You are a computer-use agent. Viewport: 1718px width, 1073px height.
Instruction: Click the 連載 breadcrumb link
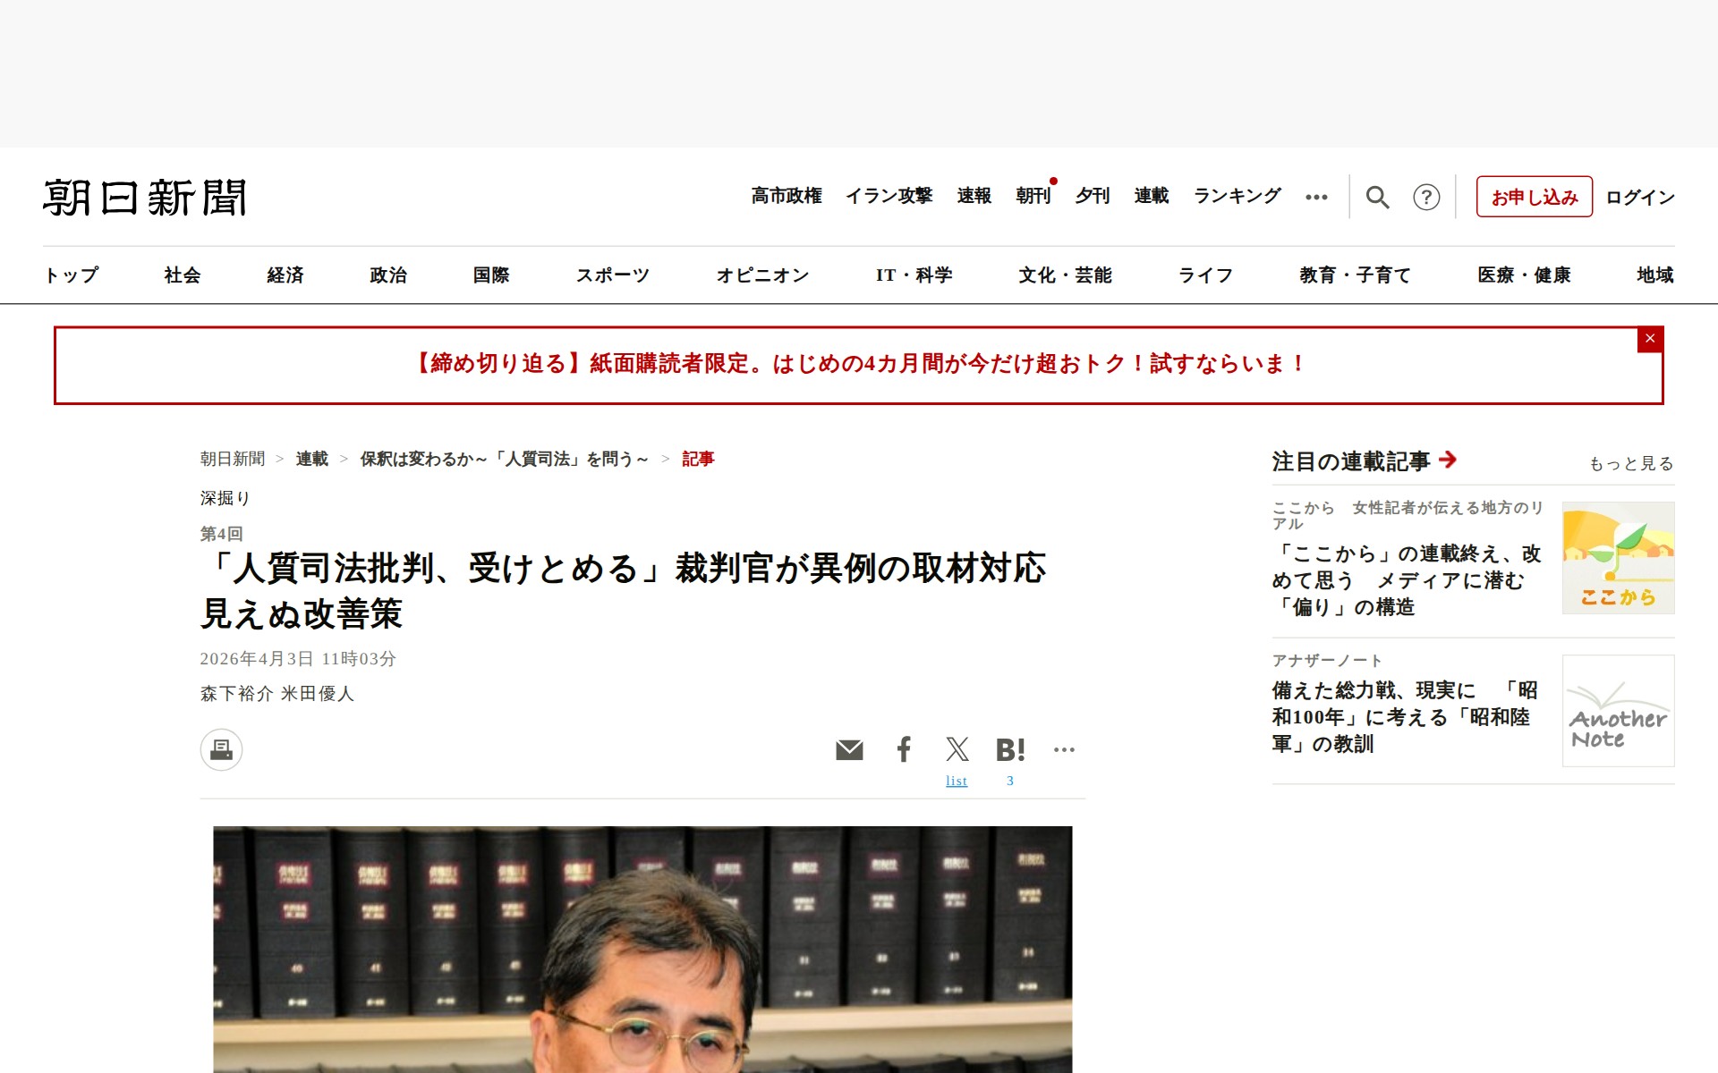(x=312, y=459)
